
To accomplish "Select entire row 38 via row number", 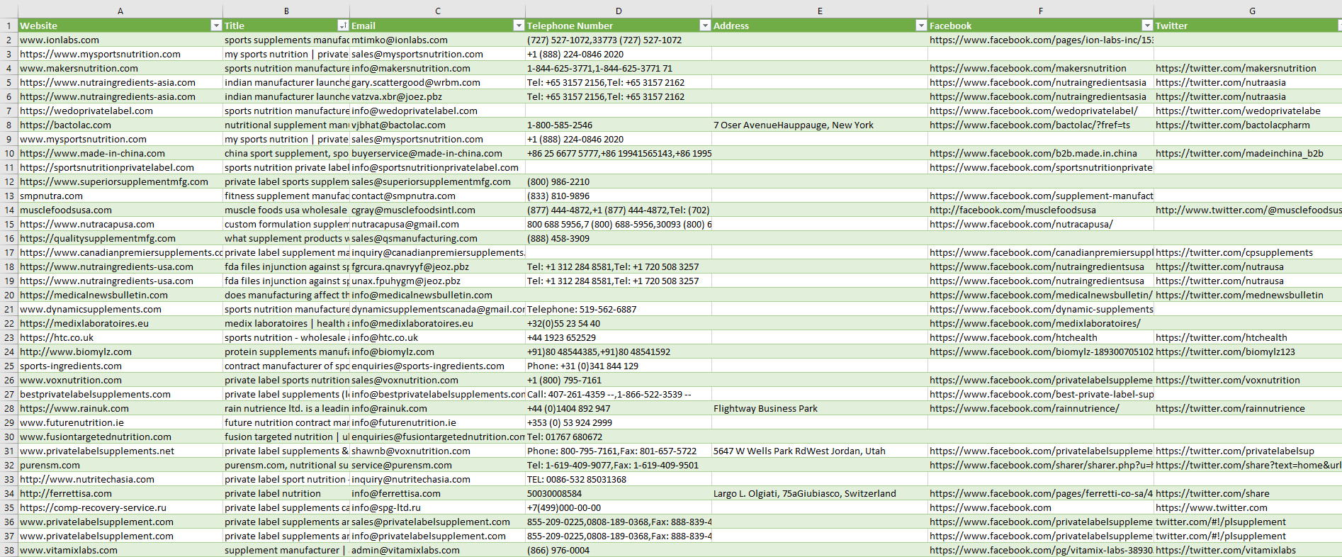I will pos(9,550).
